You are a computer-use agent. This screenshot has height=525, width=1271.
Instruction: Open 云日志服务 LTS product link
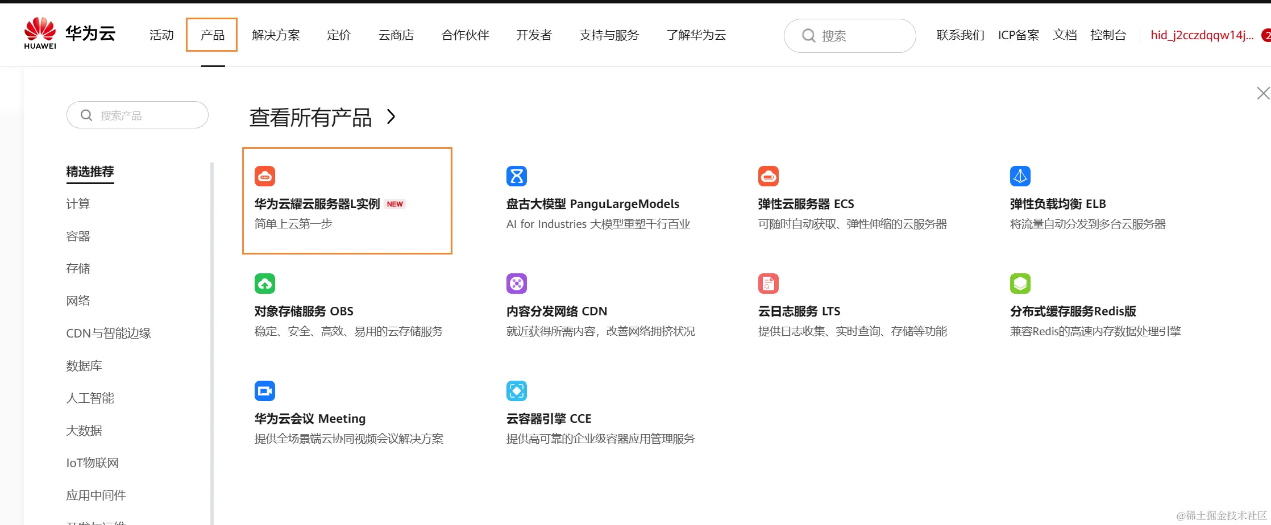[799, 311]
